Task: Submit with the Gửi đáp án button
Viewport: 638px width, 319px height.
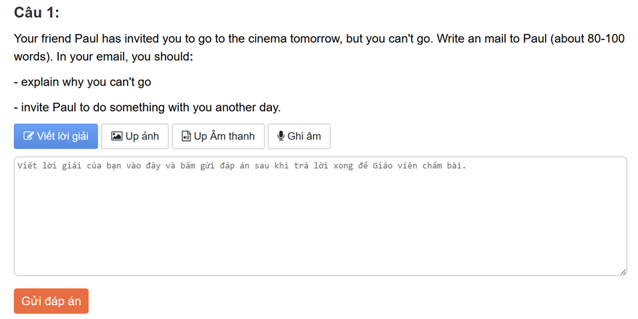Action: click(51, 301)
